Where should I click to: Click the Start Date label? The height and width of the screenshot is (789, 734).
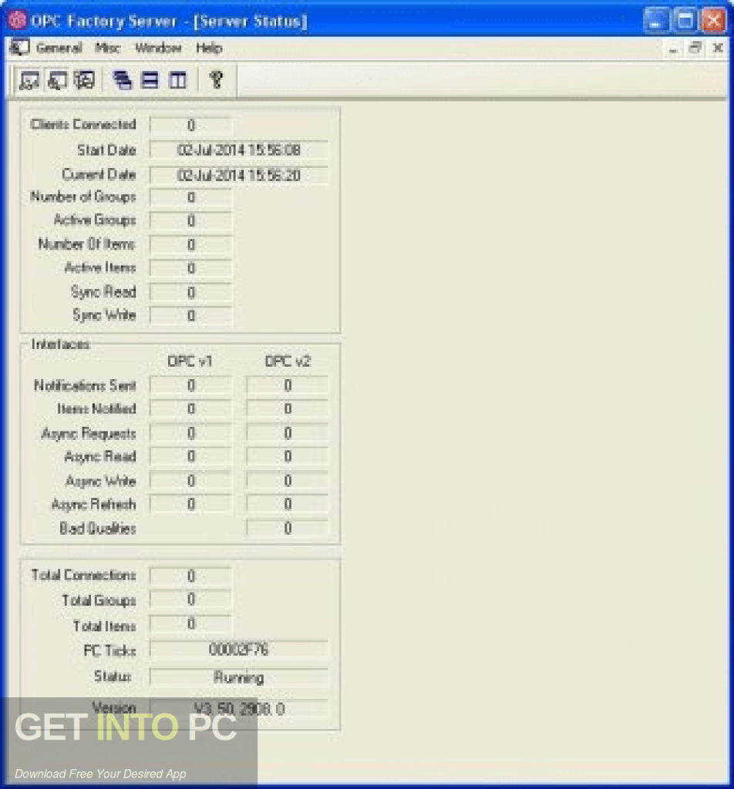[x=106, y=150]
